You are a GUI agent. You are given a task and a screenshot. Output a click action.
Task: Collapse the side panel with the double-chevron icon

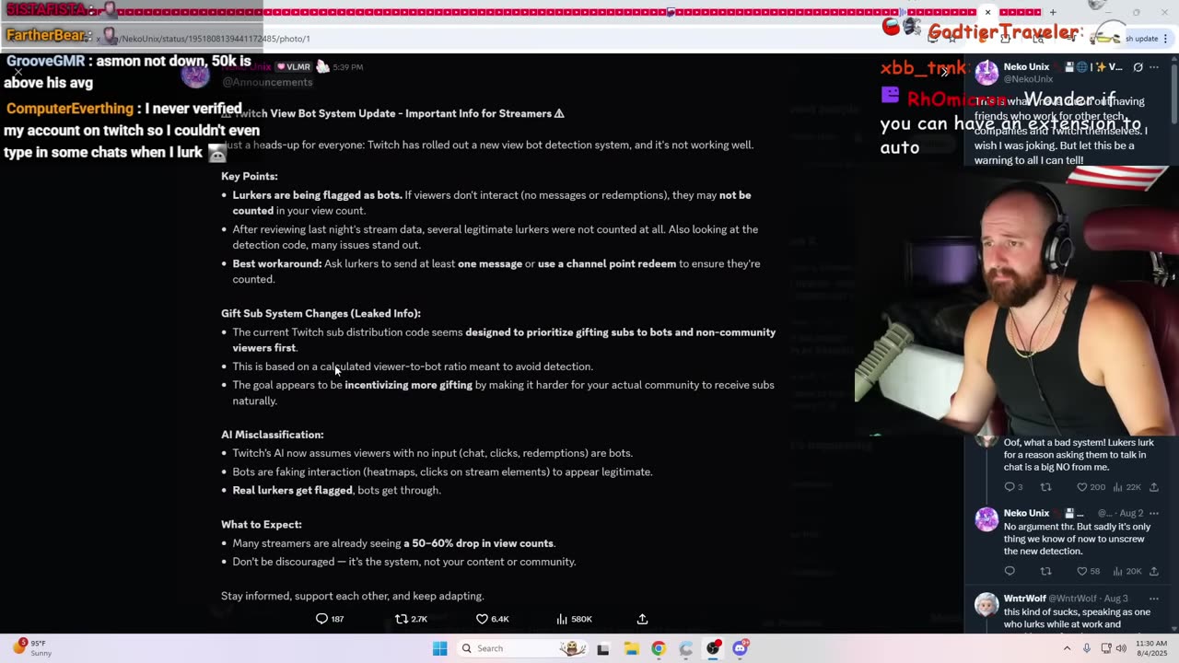pyautogui.click(x=944, y=71)
